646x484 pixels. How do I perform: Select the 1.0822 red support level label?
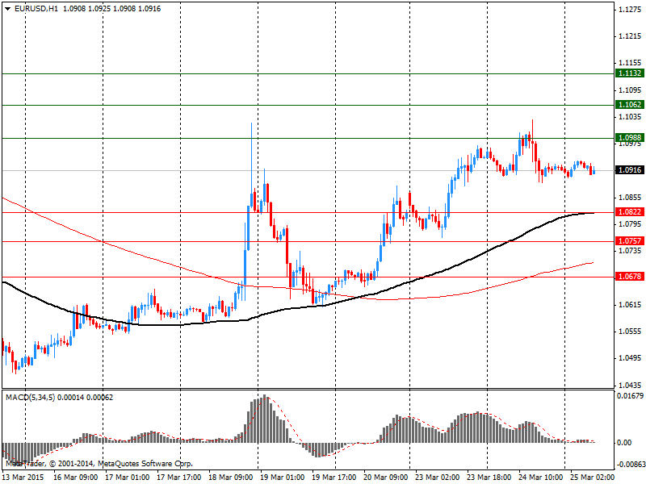click(x=629, y=212)
